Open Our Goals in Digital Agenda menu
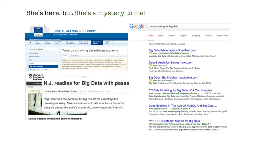 [38, 43]
